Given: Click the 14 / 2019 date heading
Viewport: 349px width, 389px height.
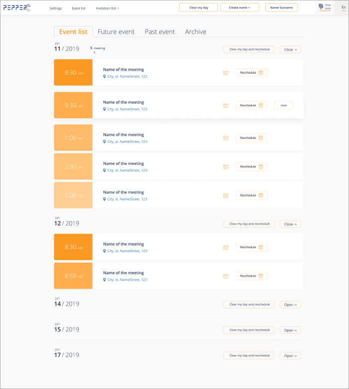Looking at the screenshot, I should 67,304.
